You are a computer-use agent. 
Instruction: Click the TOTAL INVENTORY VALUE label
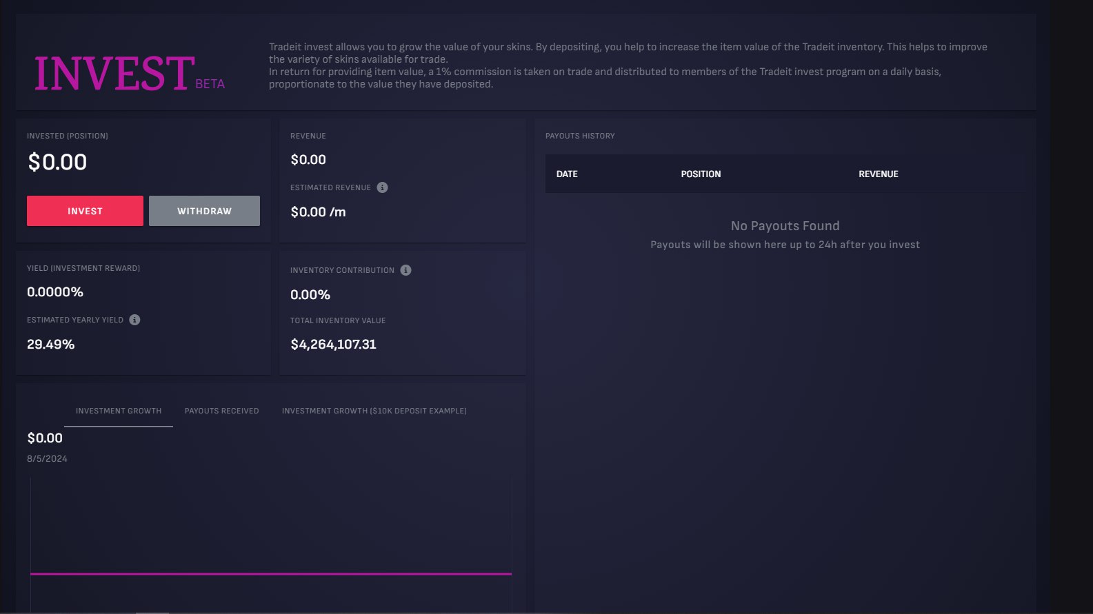(x=338, y=320)
